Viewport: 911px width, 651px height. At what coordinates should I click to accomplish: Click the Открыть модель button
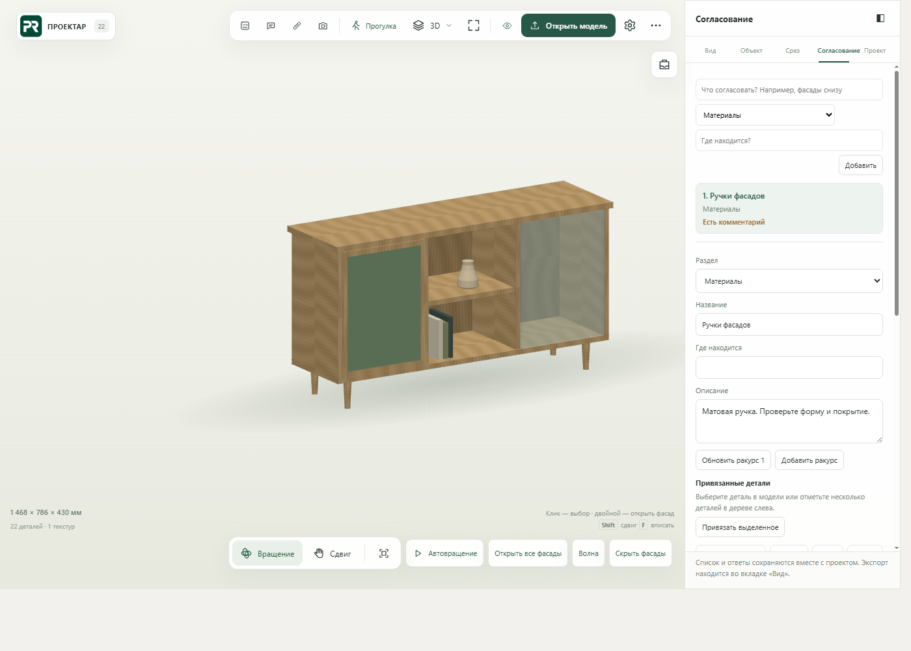point(568,26)
